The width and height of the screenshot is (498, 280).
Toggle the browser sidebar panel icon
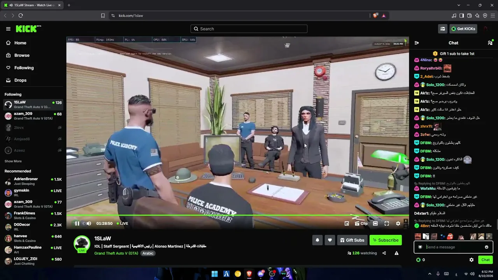pos(461,16)
